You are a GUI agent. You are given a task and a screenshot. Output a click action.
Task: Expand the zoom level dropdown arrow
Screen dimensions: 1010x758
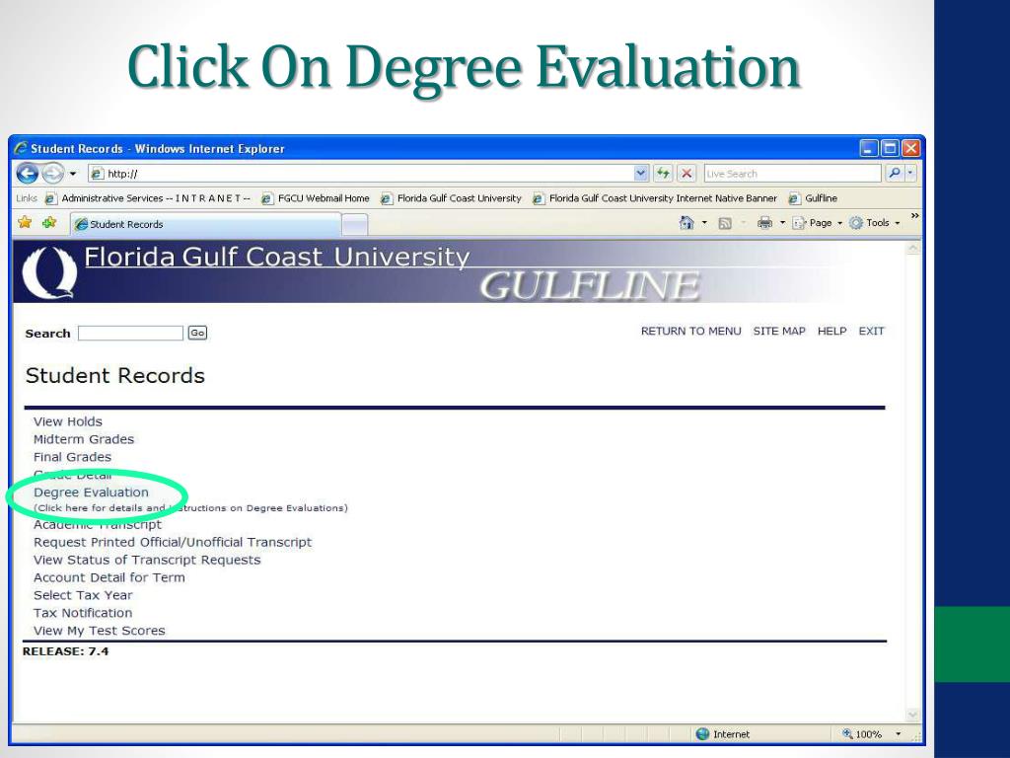899,734
